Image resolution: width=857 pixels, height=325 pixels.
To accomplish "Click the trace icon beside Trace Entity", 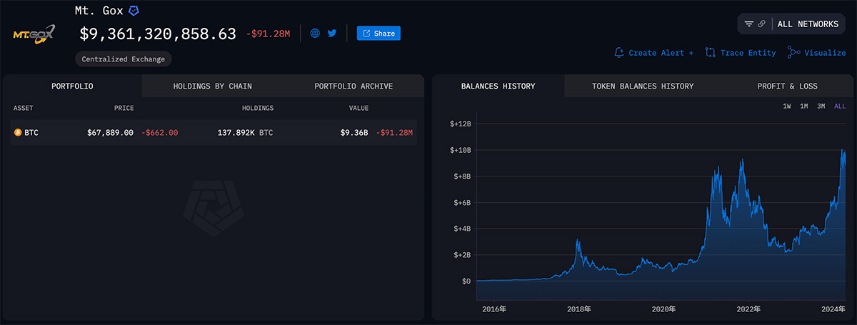I will [710, 53].
